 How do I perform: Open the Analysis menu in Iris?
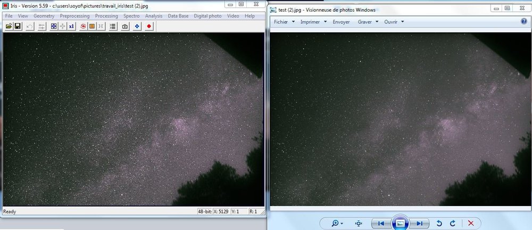[154, 16]
